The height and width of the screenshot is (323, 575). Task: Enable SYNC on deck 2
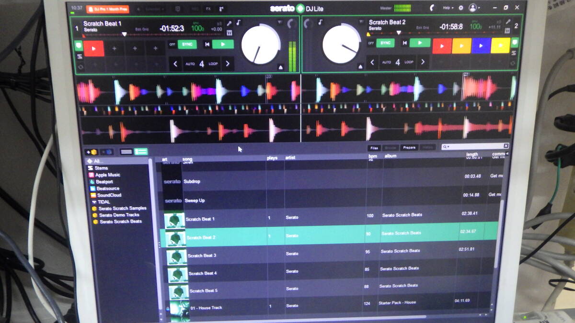pos(385,43)
